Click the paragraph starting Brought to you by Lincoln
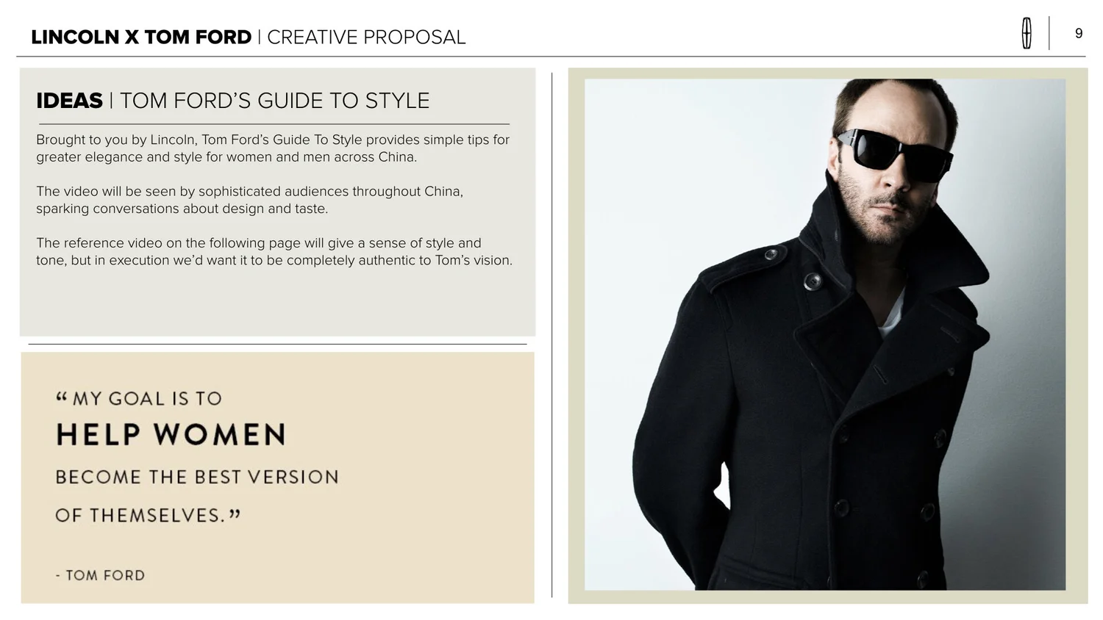 pos(273,148)
